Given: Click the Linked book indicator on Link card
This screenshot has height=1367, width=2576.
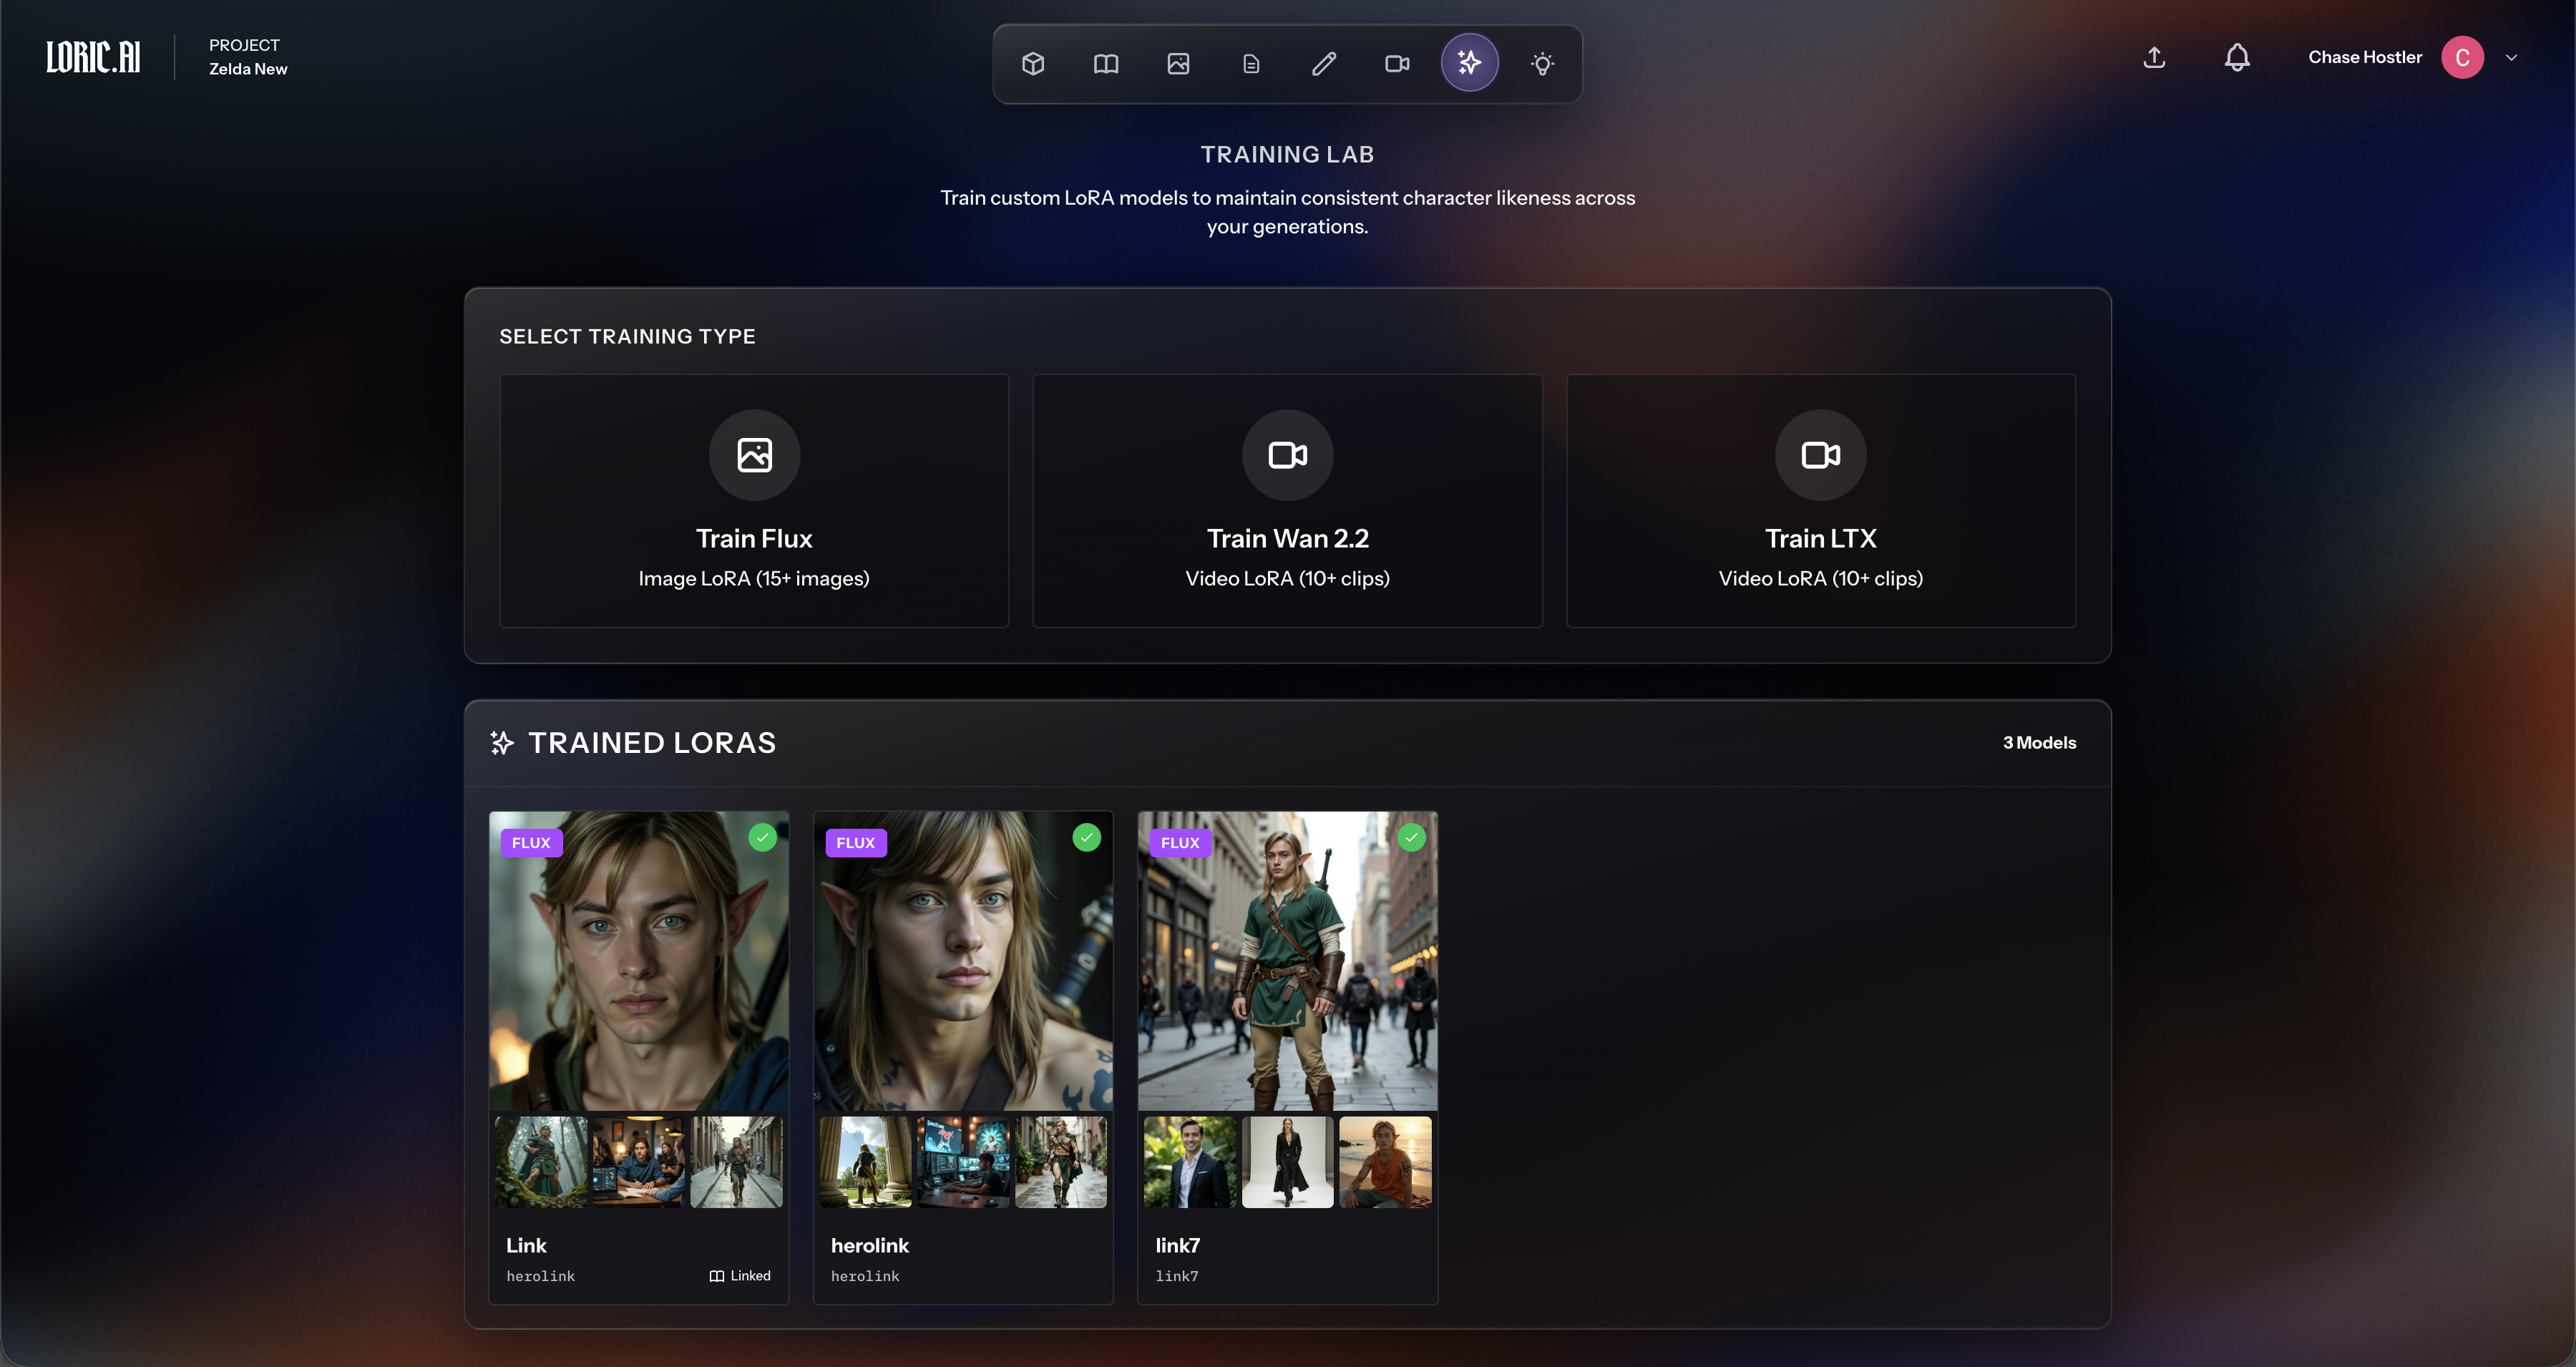Looking at the screenshot, I should pyautogui.click(x=740, y=1276).
